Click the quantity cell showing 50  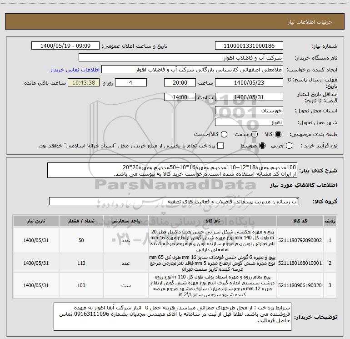click(x=81, y=240)
